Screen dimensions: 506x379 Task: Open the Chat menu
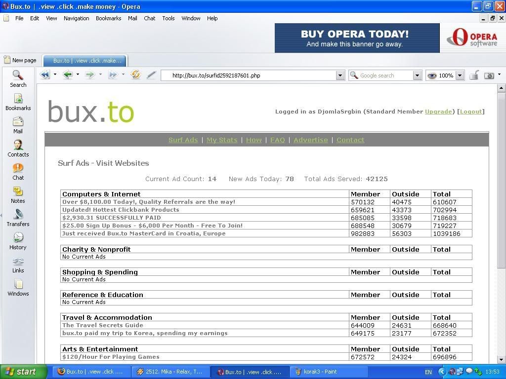coord(149,18)
